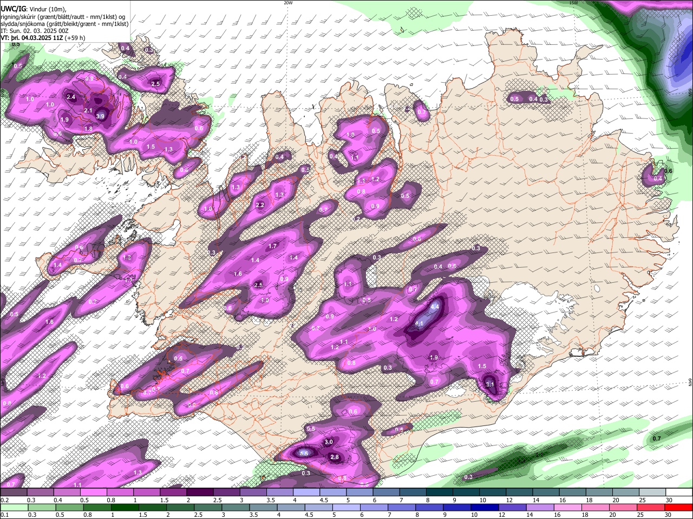Select the '3.0' value on the south coast
Screen dimensions: 693x519
pos(328,442)
